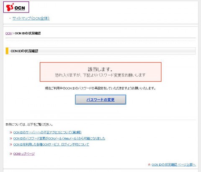This screenshot has height=172, width=201.
Task: Click the パスワードの変更 button
Action: click(100, 100)
